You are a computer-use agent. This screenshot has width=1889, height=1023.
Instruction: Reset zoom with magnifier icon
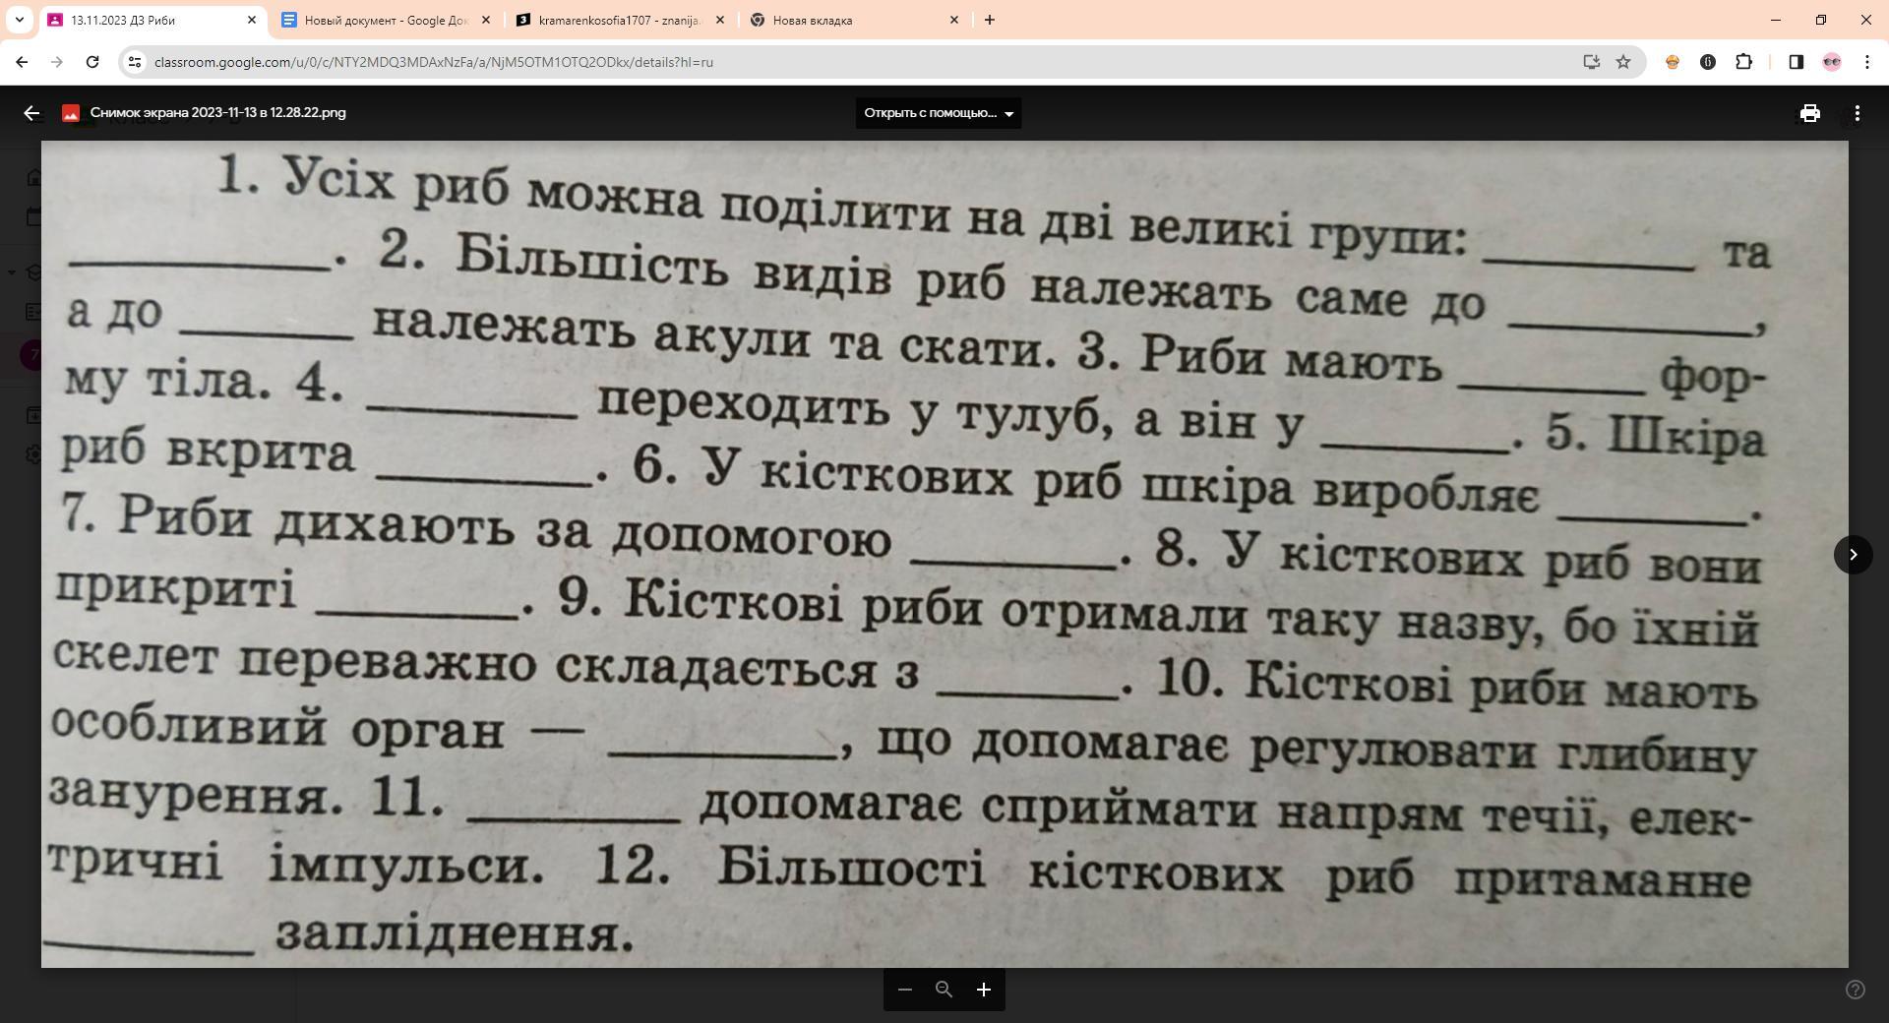tap(944, 990)
